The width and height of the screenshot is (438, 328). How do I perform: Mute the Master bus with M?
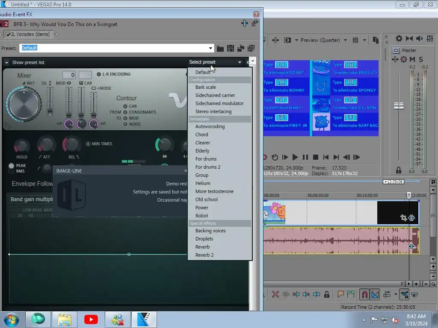412,59
